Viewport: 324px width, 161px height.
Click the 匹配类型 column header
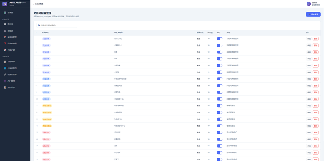200,32
